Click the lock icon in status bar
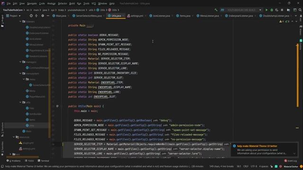The image size is (303, 170). (x=271, y=166)
